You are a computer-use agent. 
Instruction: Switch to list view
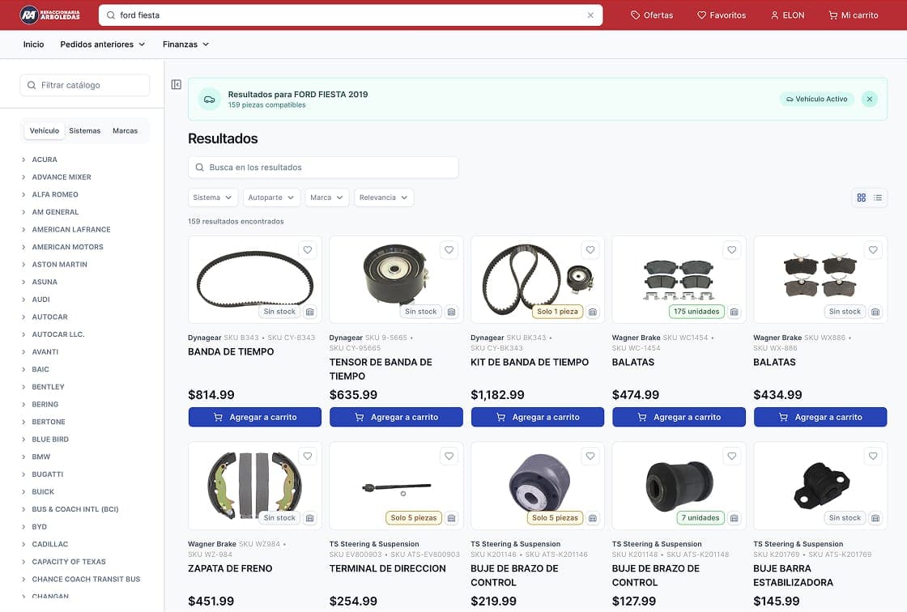pyautogui.click(x=878, y=198)
